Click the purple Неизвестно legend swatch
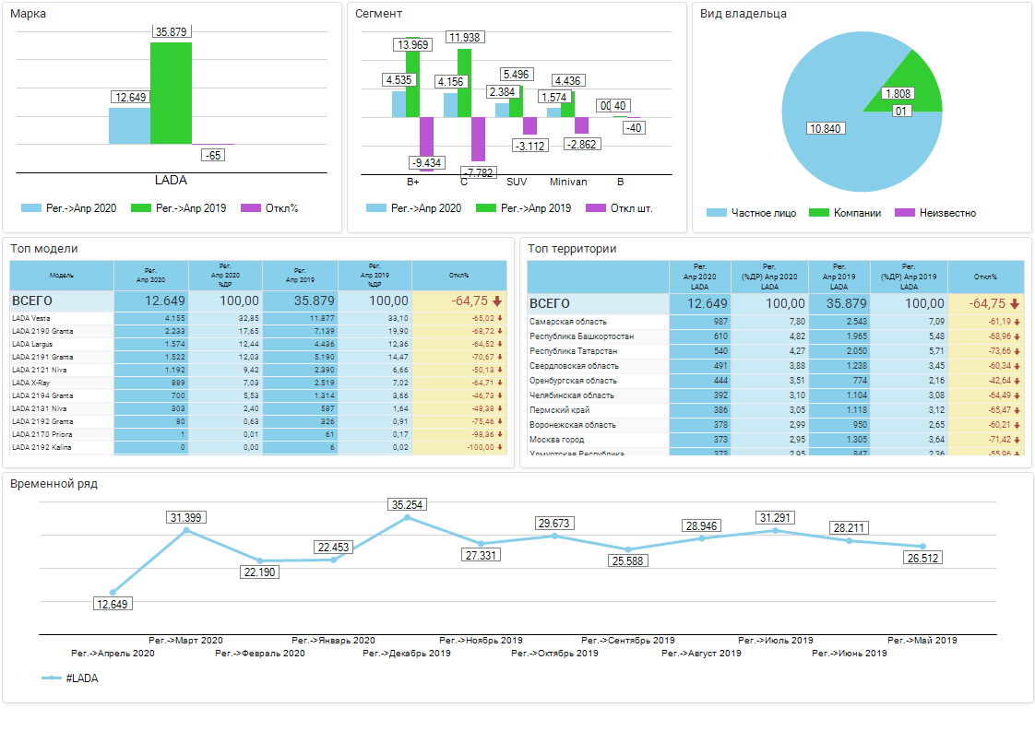 (905, 212)
